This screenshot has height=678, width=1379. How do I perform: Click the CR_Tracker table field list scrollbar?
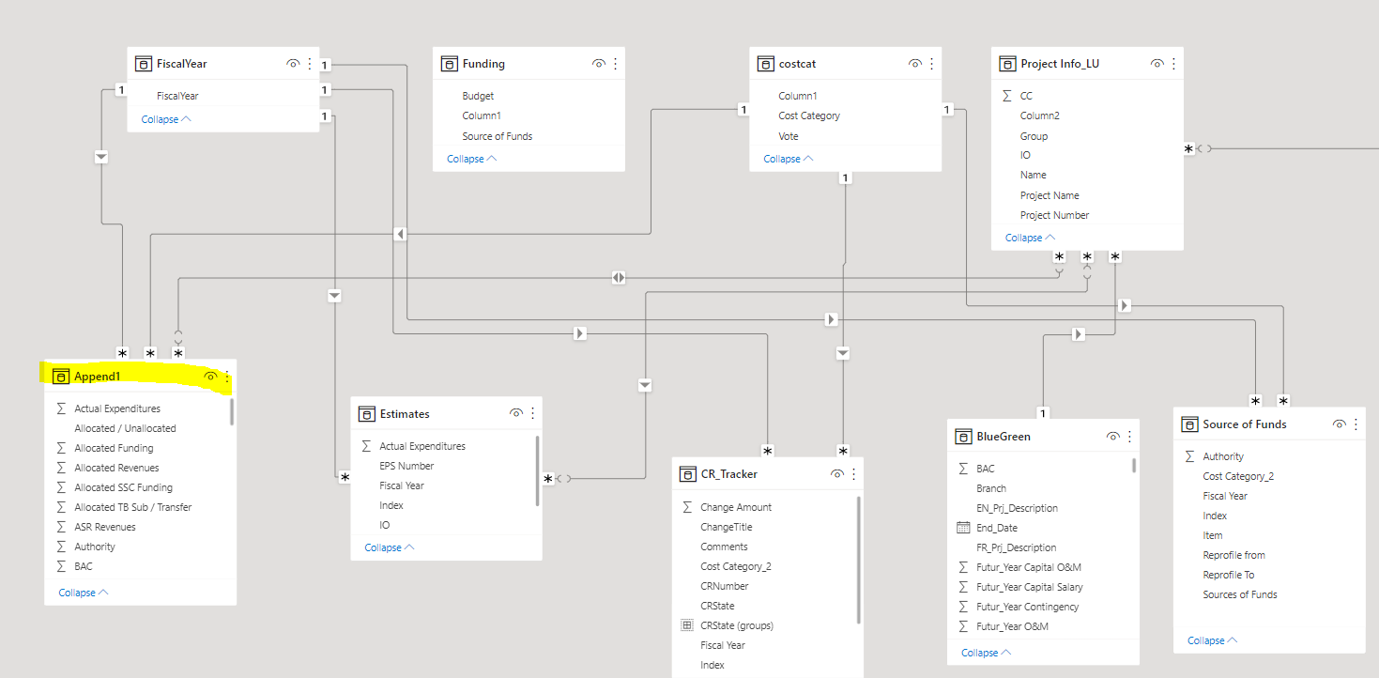[859, 560]
